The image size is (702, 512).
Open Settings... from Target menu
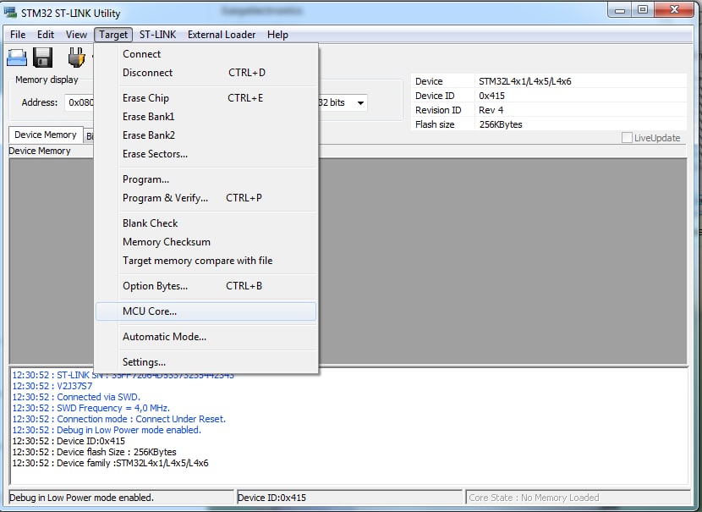pyautogui.click(x=206, y=362)
